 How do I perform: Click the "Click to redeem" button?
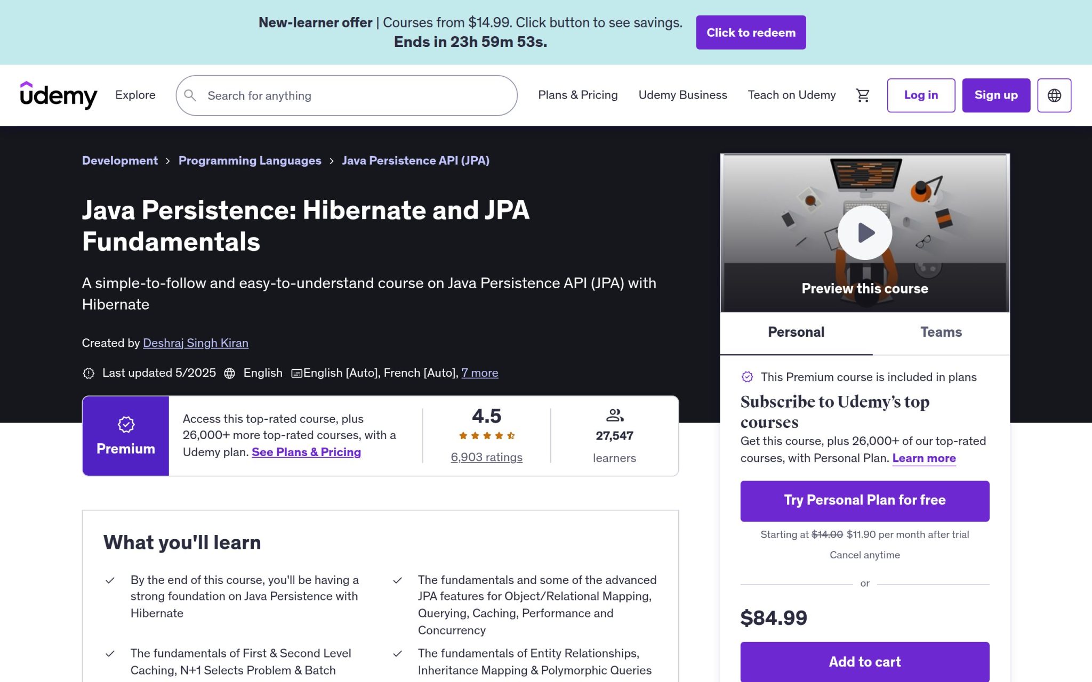(751, 32)
